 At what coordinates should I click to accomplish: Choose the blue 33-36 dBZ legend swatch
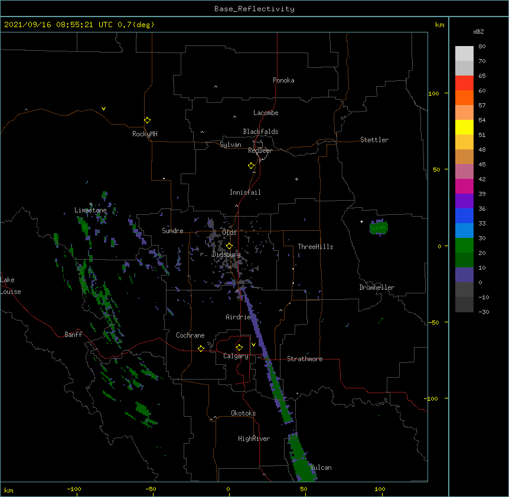coord(464,215)
